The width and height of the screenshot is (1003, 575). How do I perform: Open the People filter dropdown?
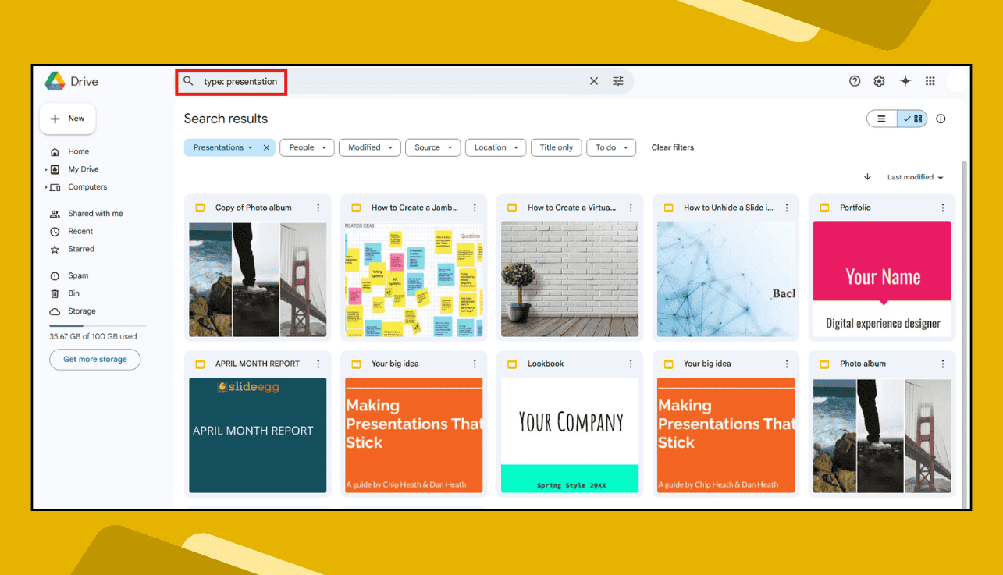306,147
